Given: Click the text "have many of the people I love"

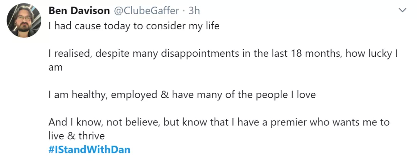Looking at the screenshot, I should coord(244,95).
